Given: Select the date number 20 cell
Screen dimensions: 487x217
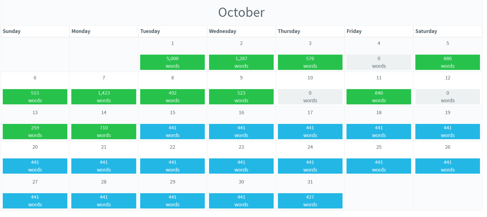Looking at the screenshot, I should pyautogui.click(x=35, y=147).
